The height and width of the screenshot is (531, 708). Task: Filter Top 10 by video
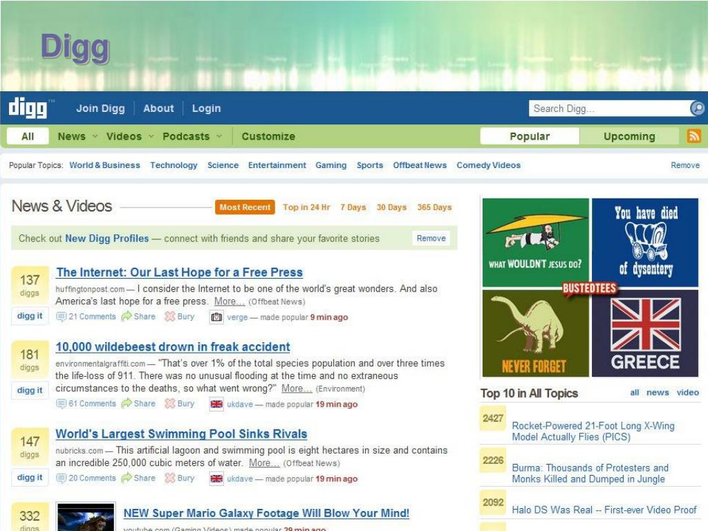[688, 393]
